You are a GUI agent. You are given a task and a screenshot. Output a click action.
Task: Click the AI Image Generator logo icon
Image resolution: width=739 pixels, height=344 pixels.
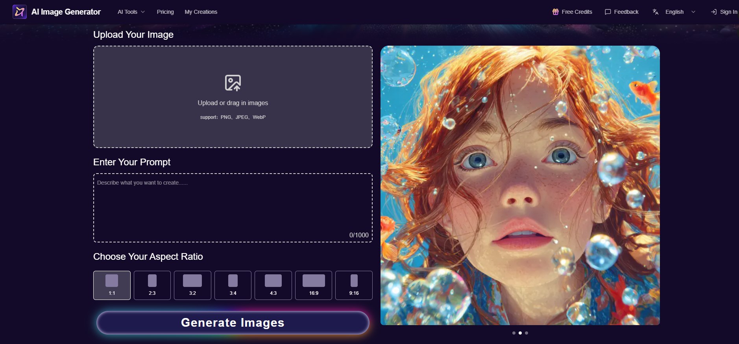(x=19, y=12)
